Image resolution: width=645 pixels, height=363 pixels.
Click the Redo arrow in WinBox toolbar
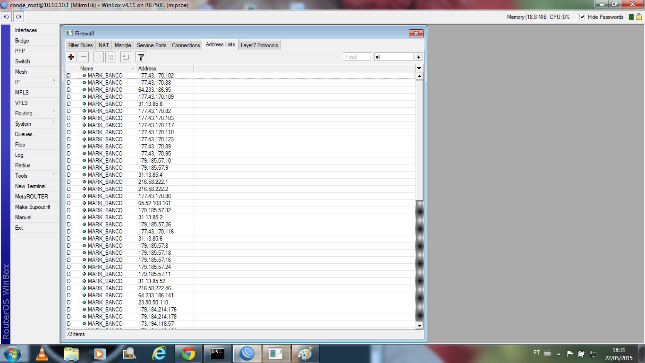(18, 17)
